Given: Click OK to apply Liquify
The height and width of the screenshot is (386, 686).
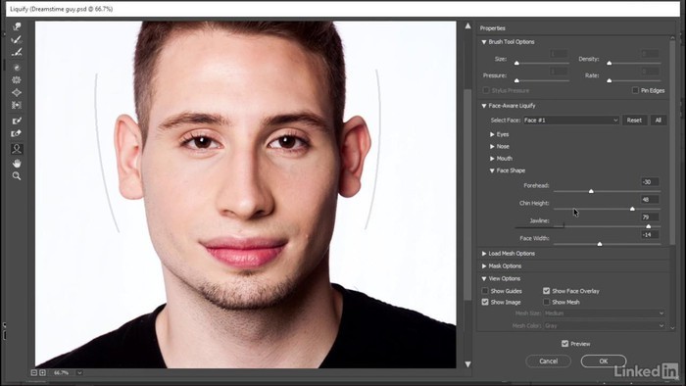Looking at the screenshot, I should [604, 362].
